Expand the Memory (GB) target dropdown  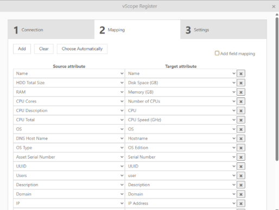pos(181,92)
